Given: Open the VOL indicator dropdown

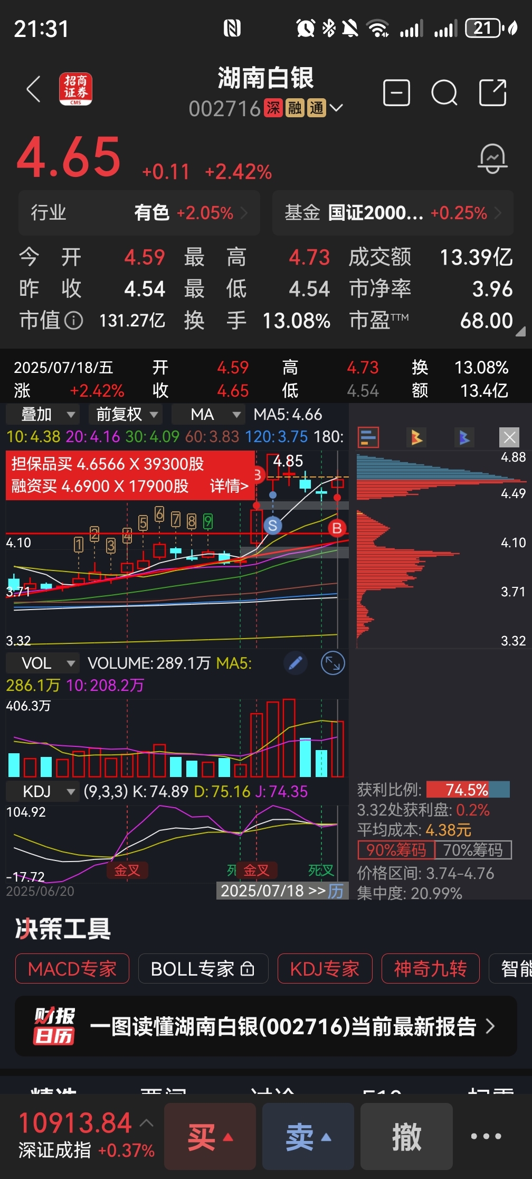Looking at the screenshot, I should click(x=42, y=663).
